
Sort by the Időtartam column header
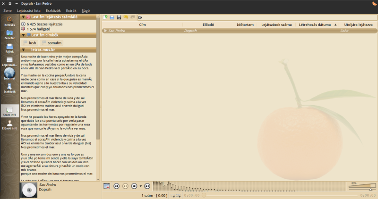pos(245,25)
